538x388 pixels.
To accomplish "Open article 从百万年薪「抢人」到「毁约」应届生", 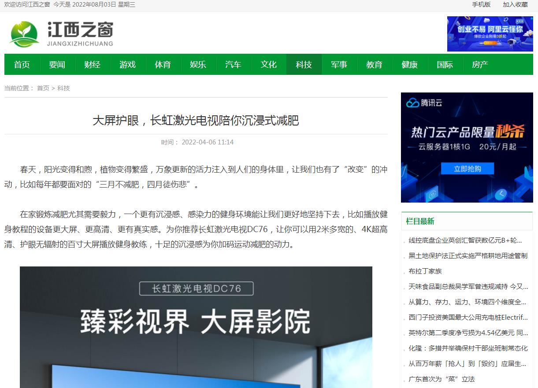I will point(468,363).
